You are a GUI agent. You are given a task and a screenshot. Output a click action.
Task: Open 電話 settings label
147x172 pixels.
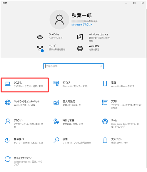pyautogui.click(x=113, y=82)
